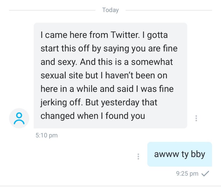Click the text 'But yesterday that'
Viewport: 221px width, 193px height.
[x=121, y=102]
